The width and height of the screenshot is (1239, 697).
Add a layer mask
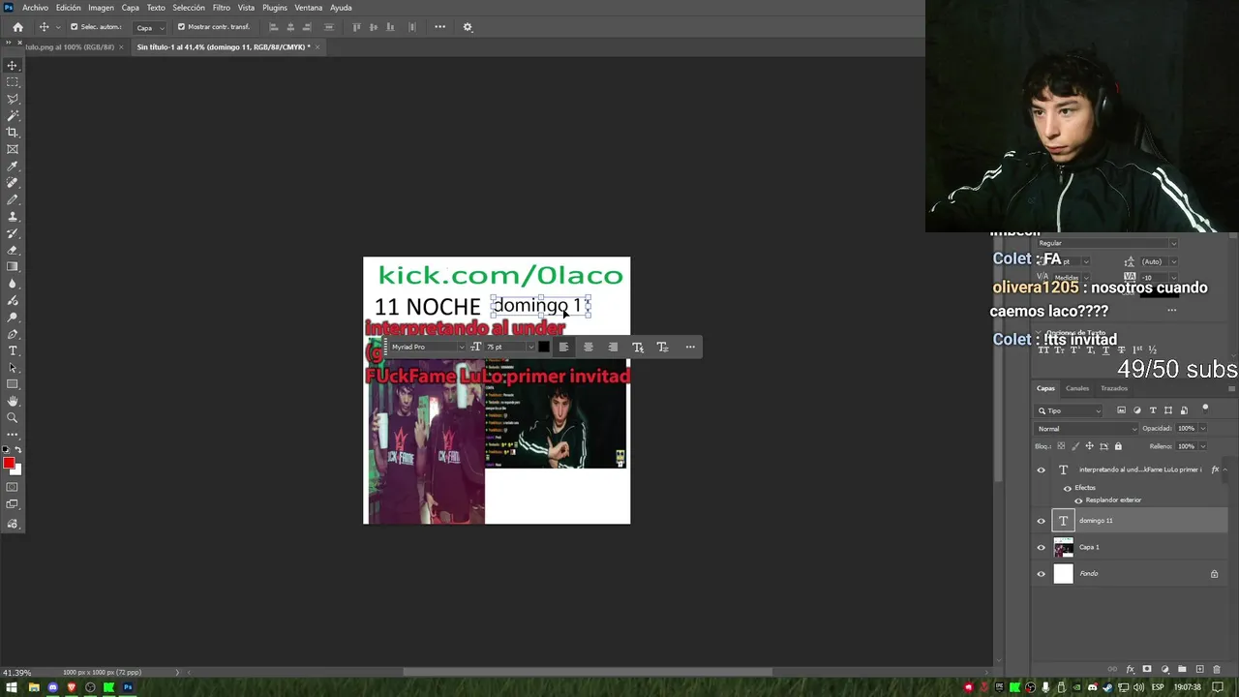pyautogui.click(x=1147, y=669)
